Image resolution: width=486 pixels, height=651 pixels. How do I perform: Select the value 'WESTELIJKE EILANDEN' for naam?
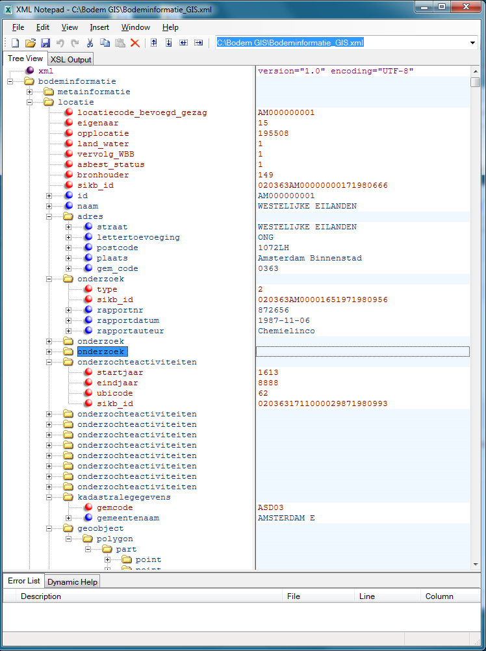[307, 206]
